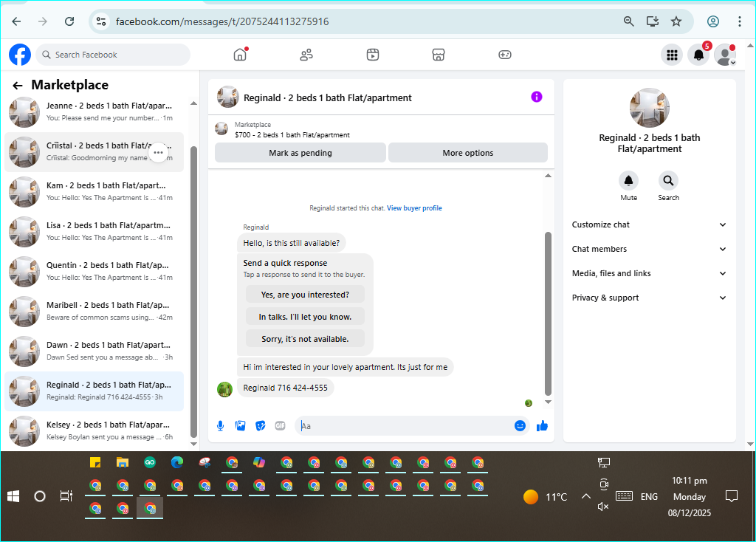
Task: Open Dawn's conversation in the list
Action: coord(94,351)
